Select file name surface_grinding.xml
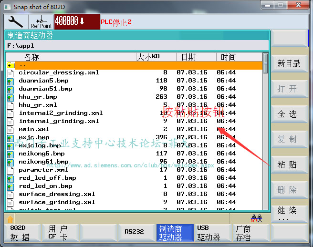The width and height of the screenshot is (313, 247). tap(57, 202)
